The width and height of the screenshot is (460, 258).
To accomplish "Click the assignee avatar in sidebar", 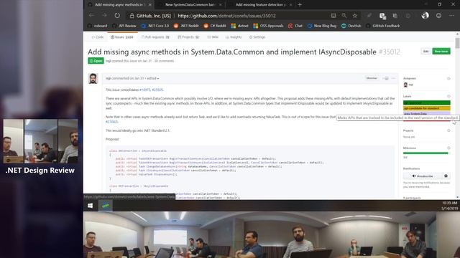I will tap(405, 85).
